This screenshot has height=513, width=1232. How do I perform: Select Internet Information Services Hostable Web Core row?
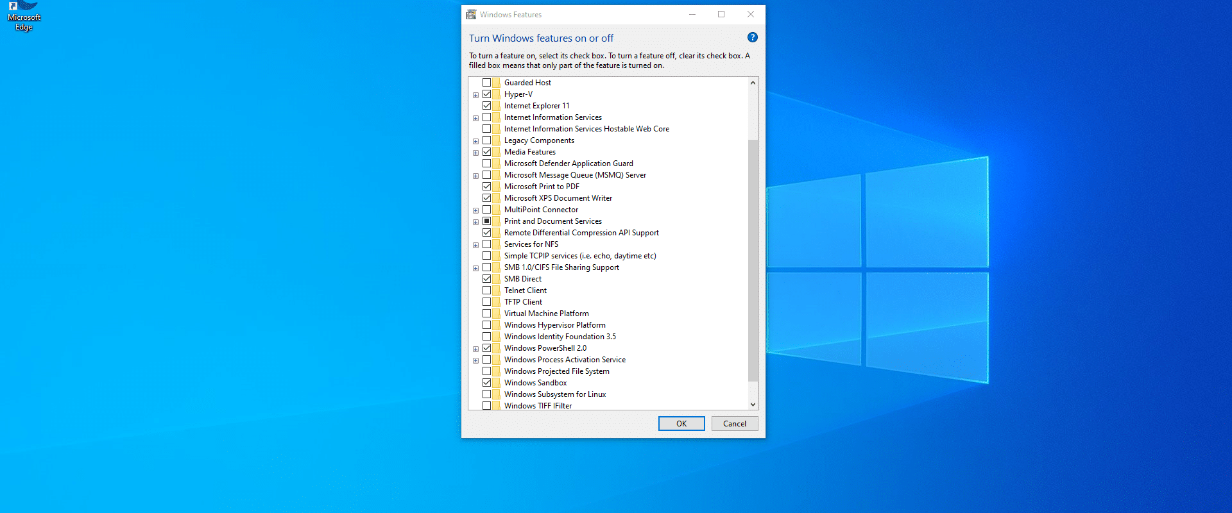(586, 129)
